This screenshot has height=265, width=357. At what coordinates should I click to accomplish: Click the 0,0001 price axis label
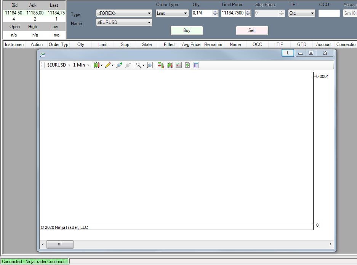322,76
